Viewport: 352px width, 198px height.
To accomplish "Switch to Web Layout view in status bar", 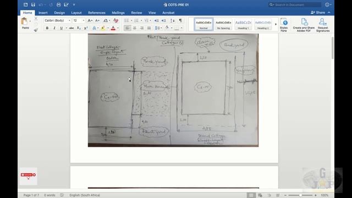I will click(260, 195).
